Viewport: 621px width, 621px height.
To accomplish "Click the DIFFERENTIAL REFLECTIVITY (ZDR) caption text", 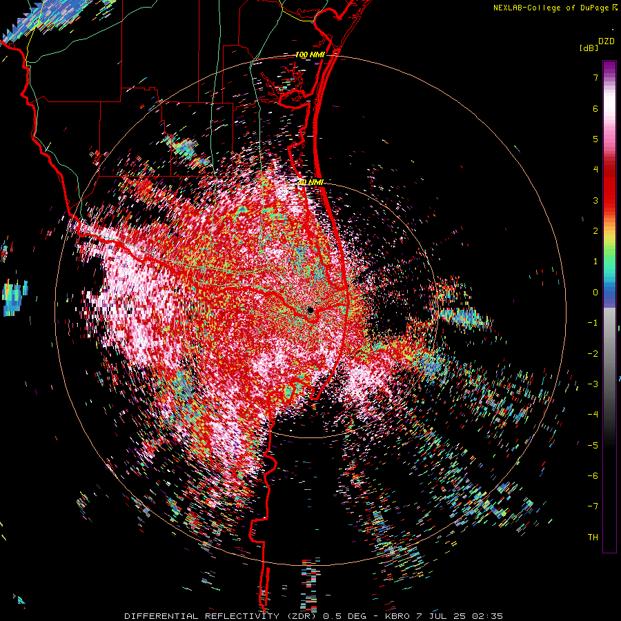I will 220,616.
